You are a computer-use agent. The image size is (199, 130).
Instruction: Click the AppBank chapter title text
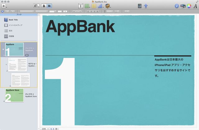pyautogui.click(x=80, y=27)
